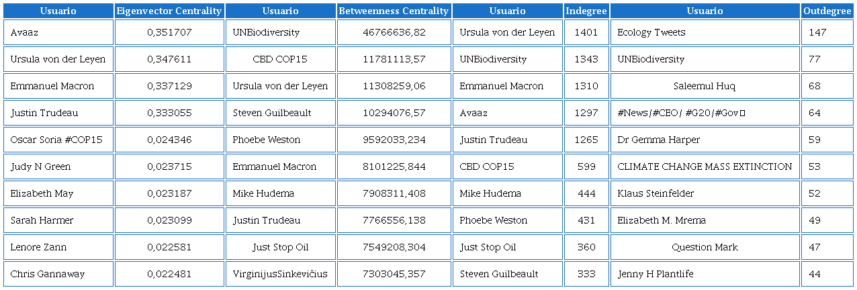Click CLIMATE CHANGE MASS EXTINCTION cell
Image resolution: width=857 pixels, height=290 pixels.
(705, 166)
